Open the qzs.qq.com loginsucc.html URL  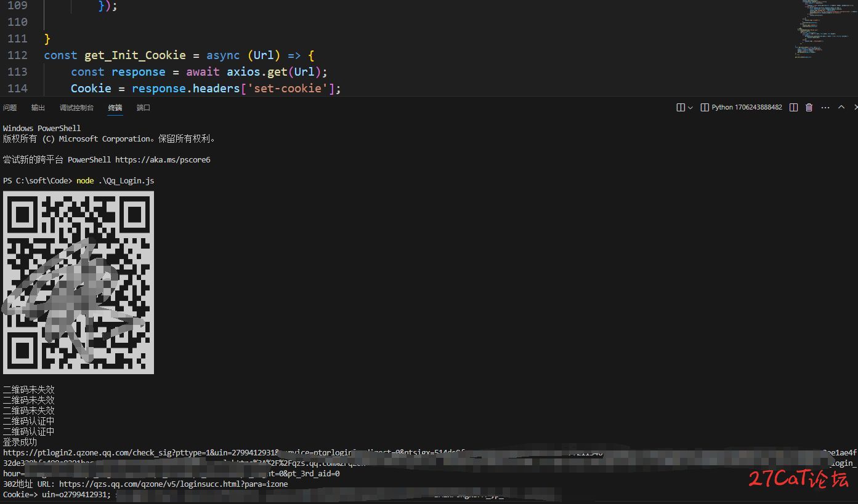(174, 484)
